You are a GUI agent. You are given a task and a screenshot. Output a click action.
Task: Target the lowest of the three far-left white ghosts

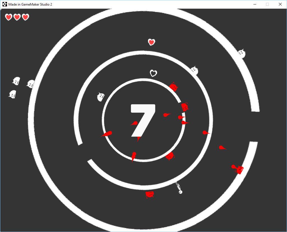(x=12, y=94)
